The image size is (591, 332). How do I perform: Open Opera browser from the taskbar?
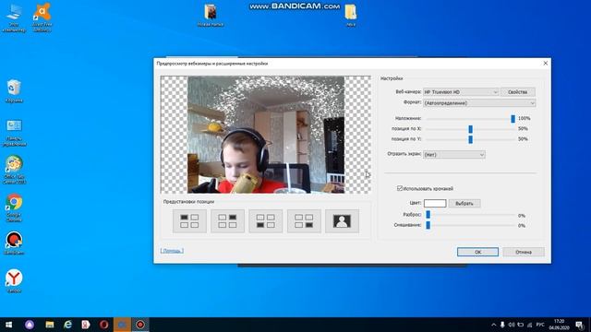tap(104, 325)
